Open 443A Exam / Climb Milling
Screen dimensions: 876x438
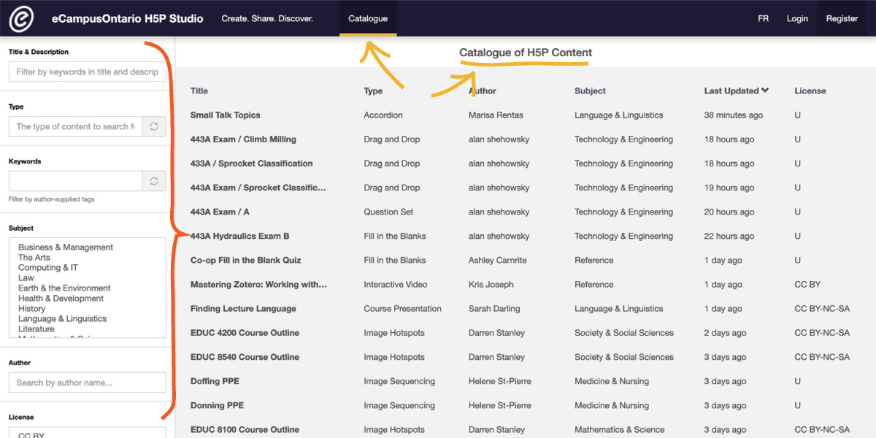(243, 139)
